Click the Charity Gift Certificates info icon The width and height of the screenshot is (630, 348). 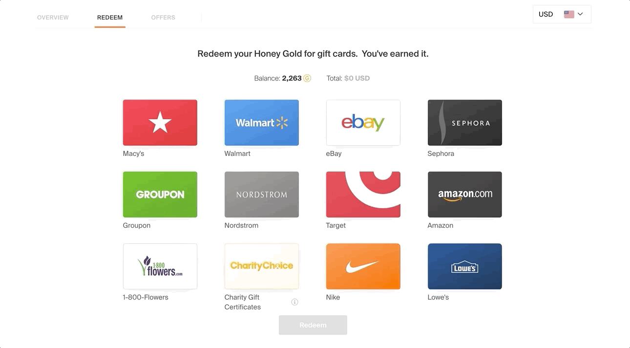coord(294,302)
